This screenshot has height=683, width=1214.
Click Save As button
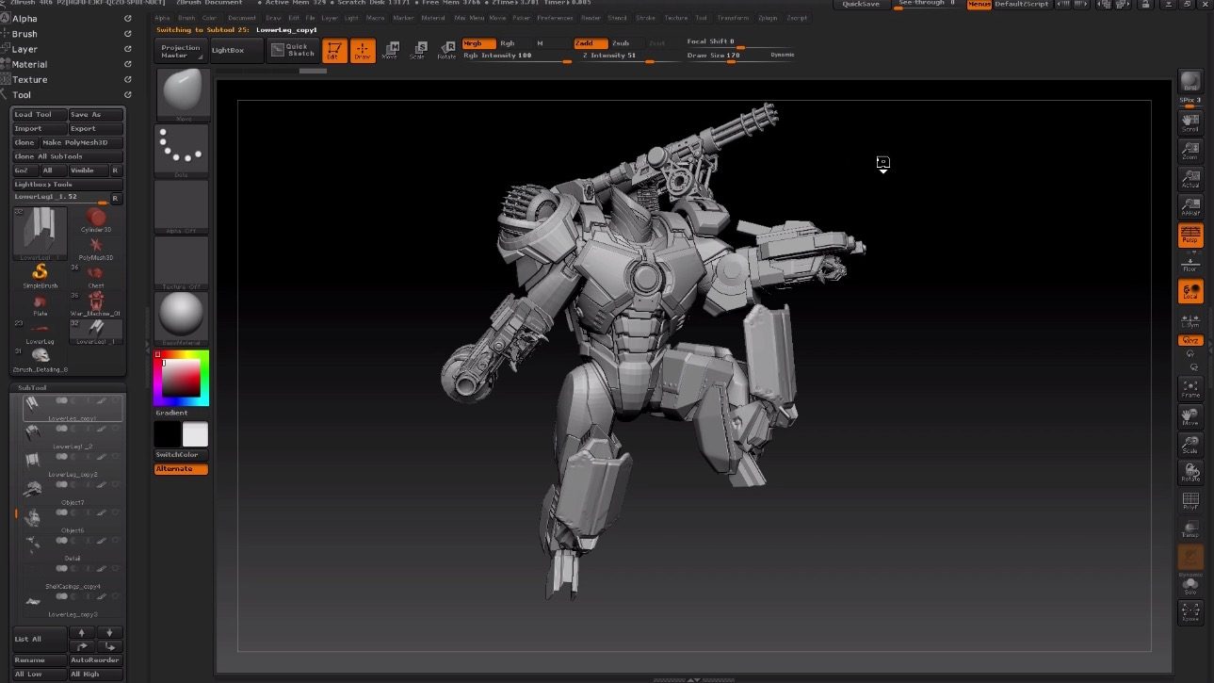pos(96,115)
